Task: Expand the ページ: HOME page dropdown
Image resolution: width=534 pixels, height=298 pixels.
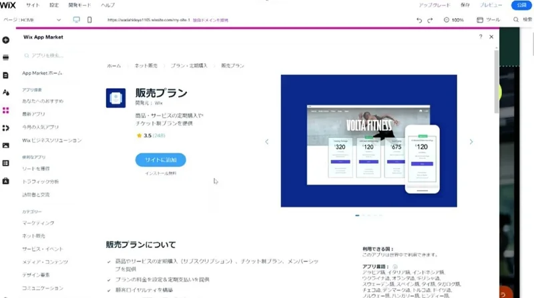Action: pos(32,20)
